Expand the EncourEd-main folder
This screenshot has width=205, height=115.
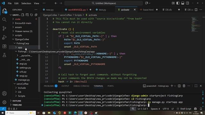[x=23, y=23]
